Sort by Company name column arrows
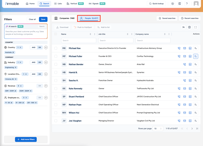The height and width of the screenshot is (146, 203). (165, 34)
